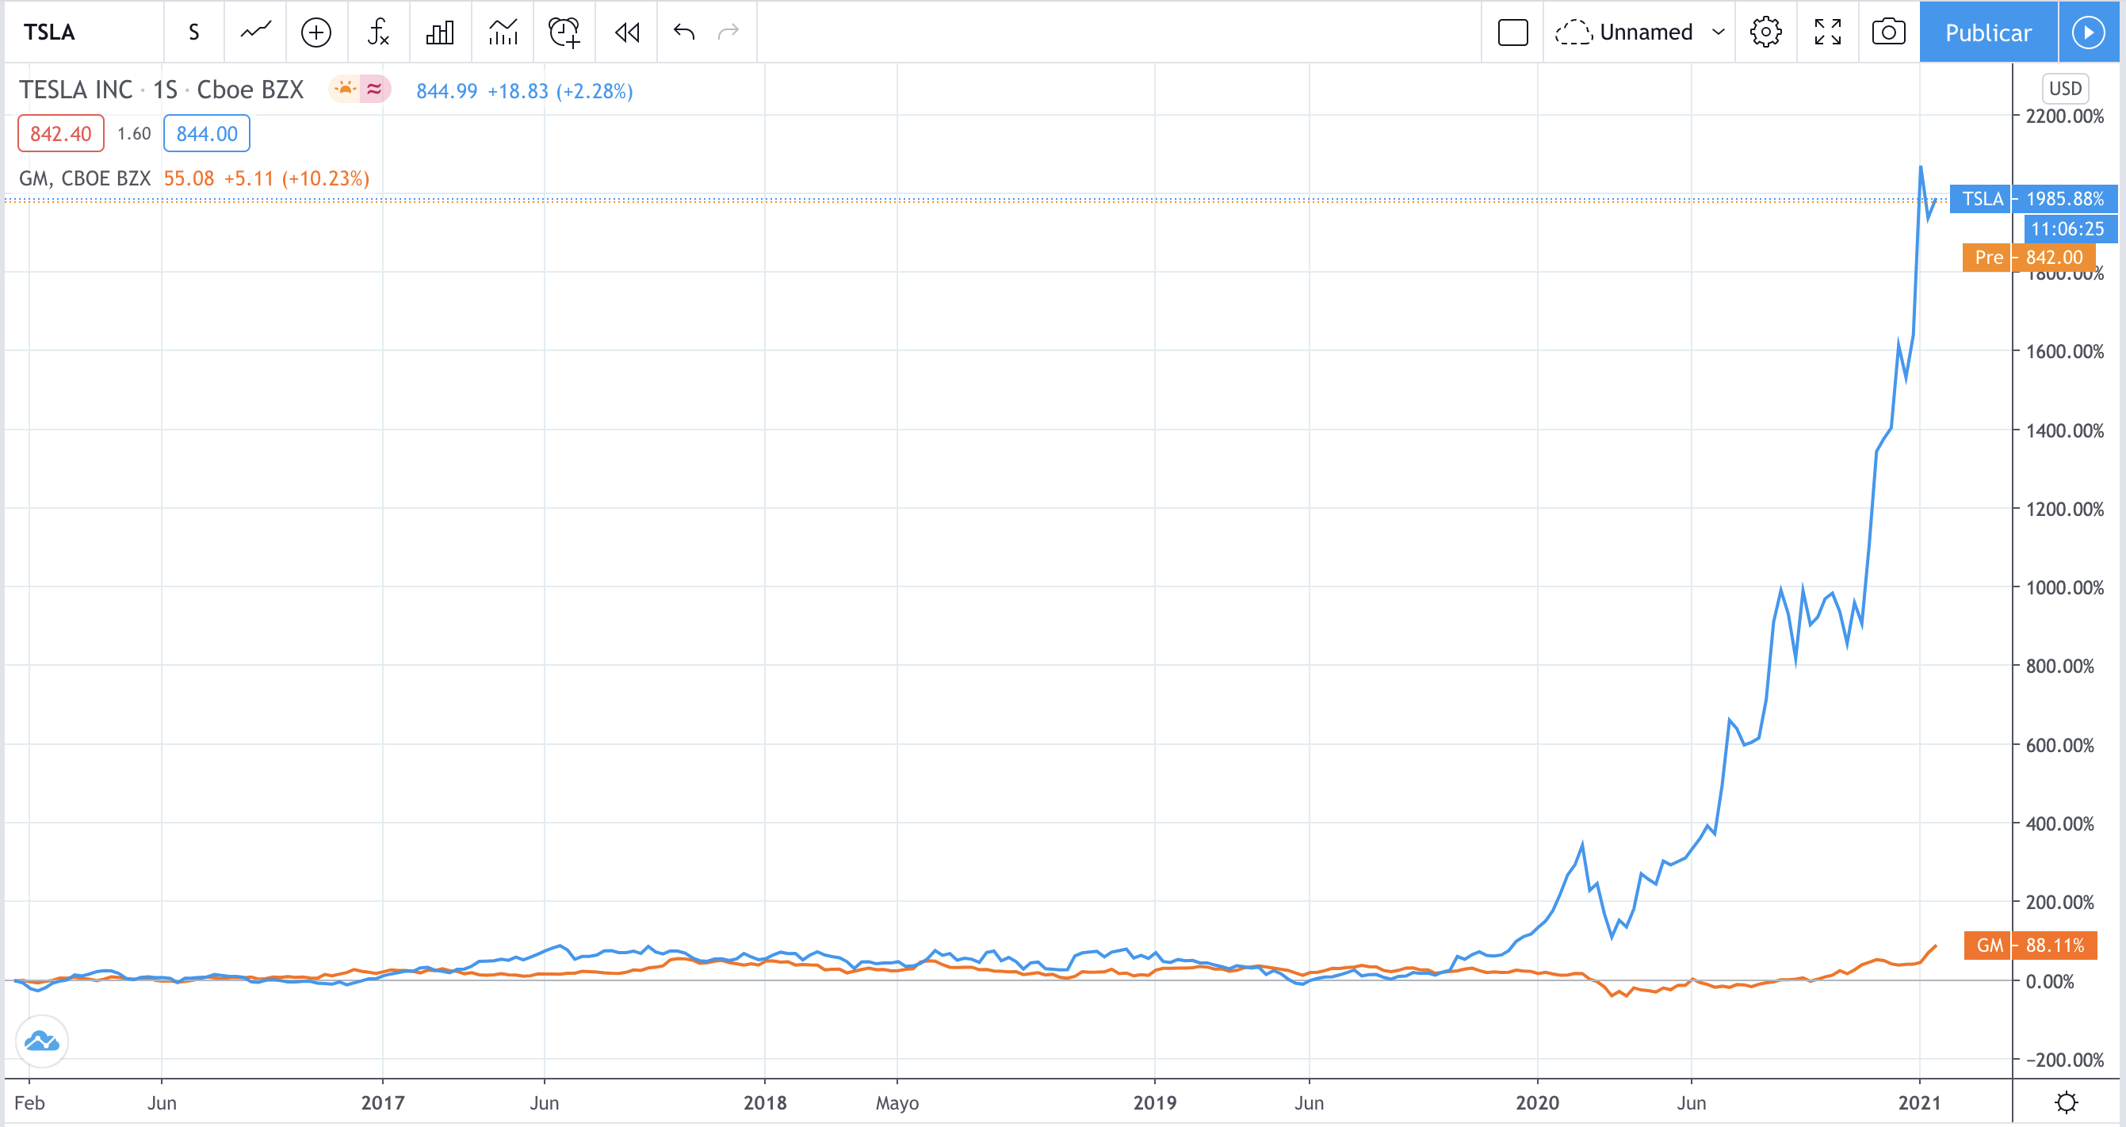The image size is (2126, 1127).
Task: Open the play stream button beside Publicar
Action: coord(2088,32)
